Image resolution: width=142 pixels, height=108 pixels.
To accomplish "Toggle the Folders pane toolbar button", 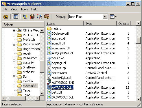I will click(16, 17).
